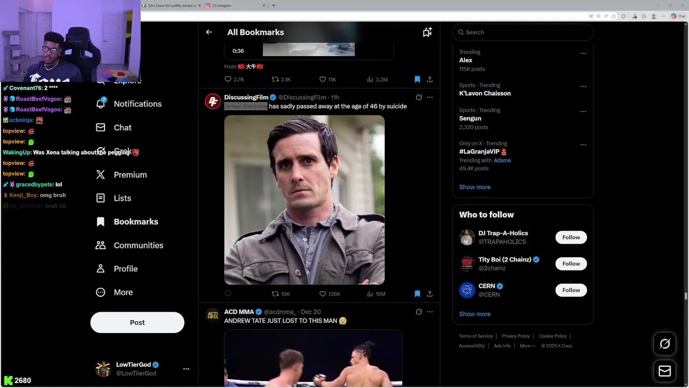Close the Instagram browser tab

(x=264, y=5)
